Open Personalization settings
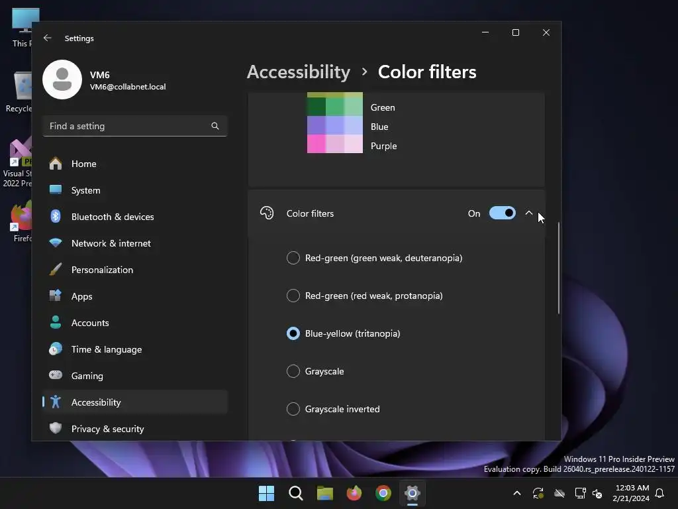The image size is (678, 509). coord(135,270)
